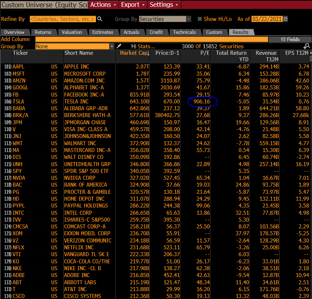
Task: Click the MASTERCARD INC-A short name
Action: pyautogui.click(x=87, y=150)
